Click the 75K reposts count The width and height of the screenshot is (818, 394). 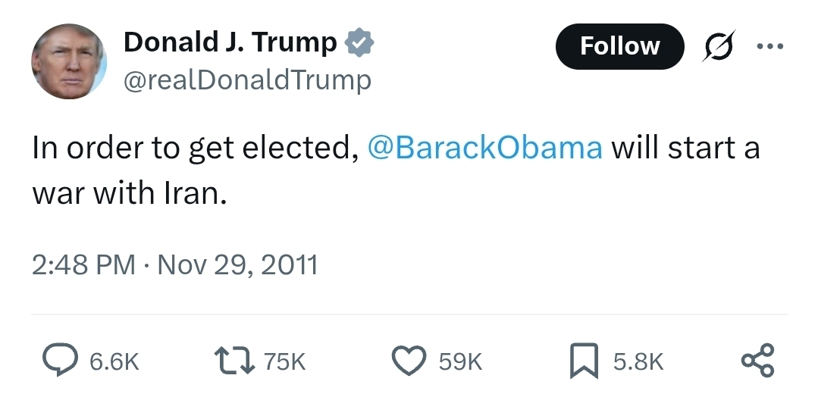[x=284, y=362]
